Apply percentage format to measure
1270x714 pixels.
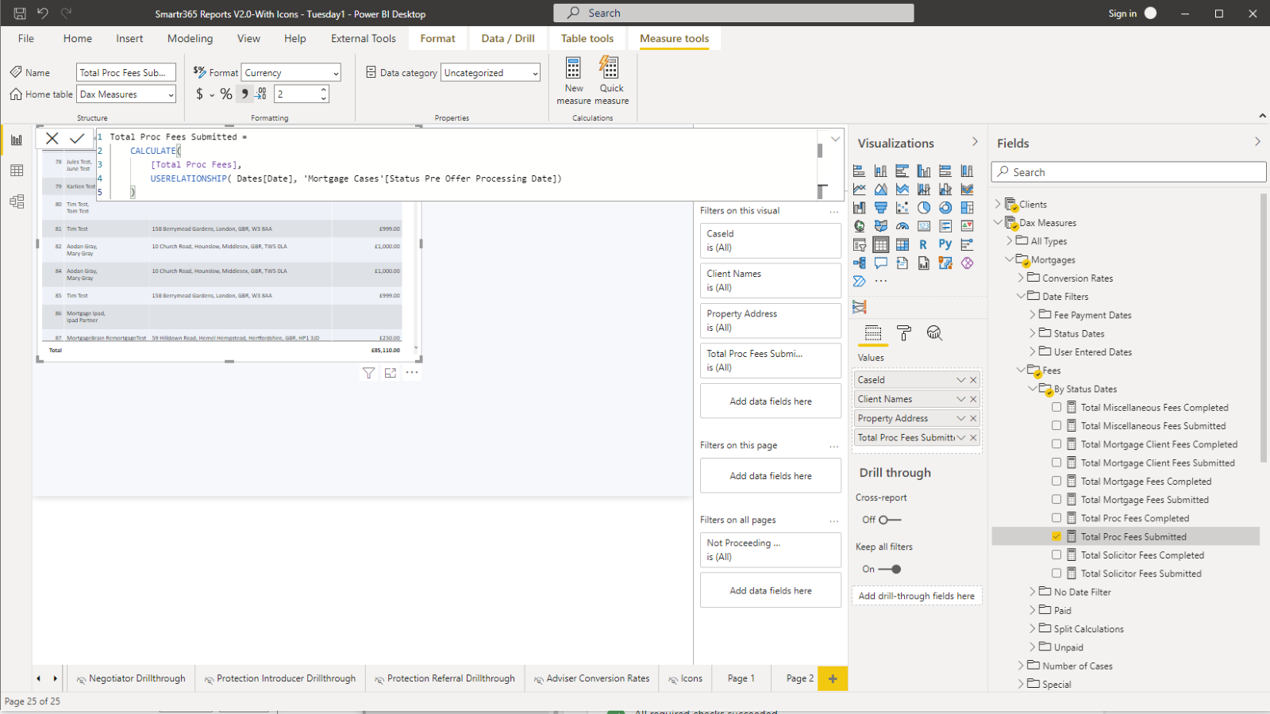tap(226, 94)
